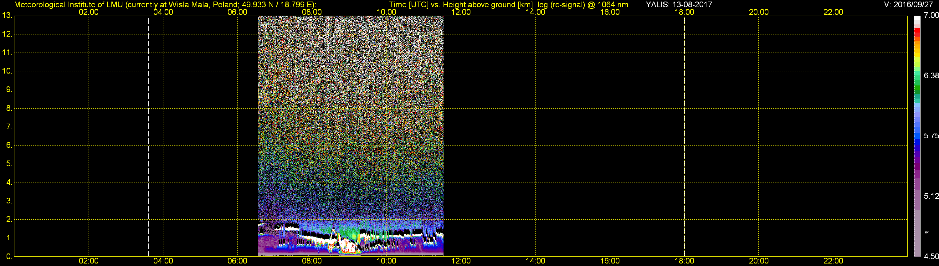Click the 20:00 label on the bottom time axis

(x=759, y=261)
